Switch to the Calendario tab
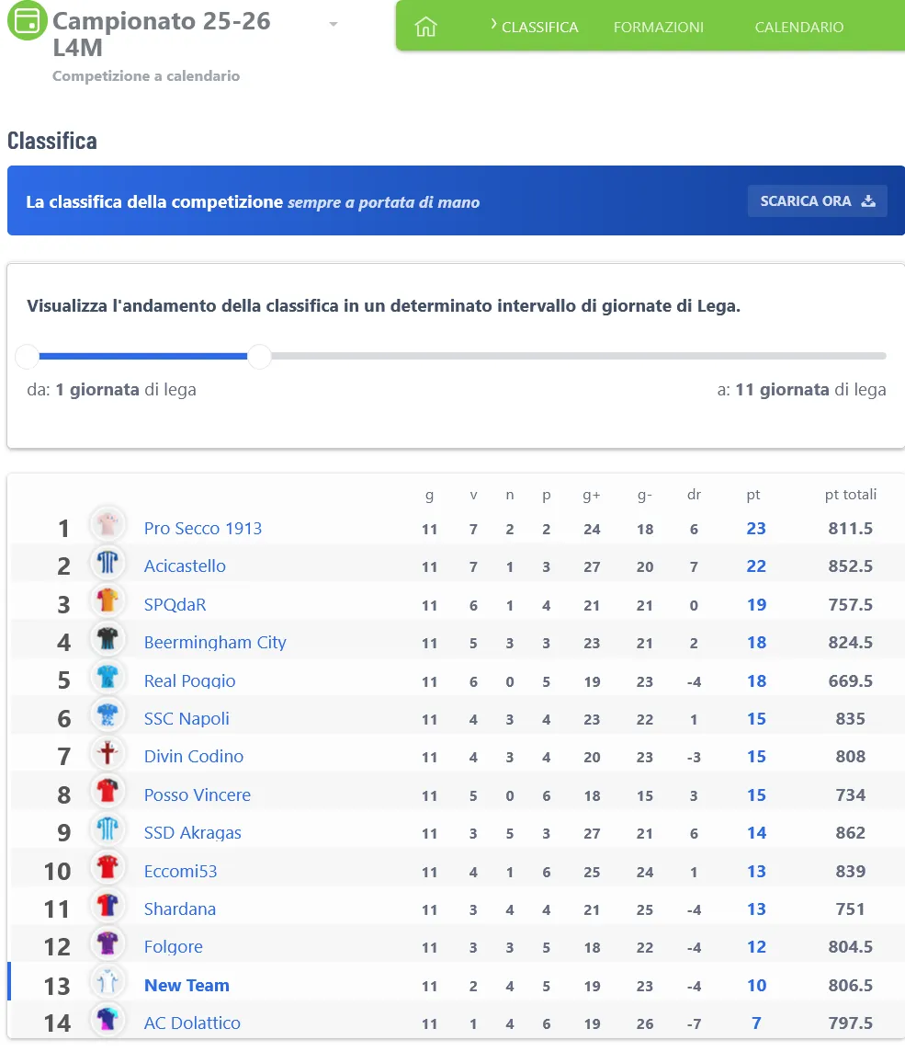 point(799,28)
